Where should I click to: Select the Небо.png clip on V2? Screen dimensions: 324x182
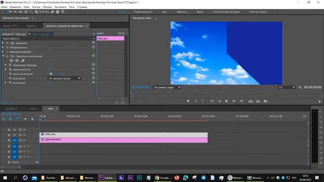(124, 135)
